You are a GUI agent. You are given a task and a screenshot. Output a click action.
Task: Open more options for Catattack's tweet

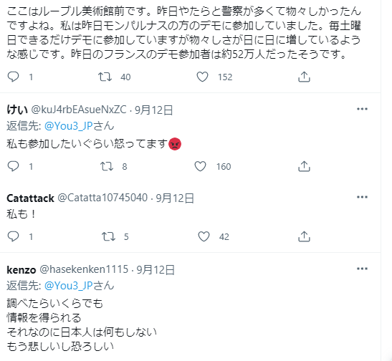(362, 197)
